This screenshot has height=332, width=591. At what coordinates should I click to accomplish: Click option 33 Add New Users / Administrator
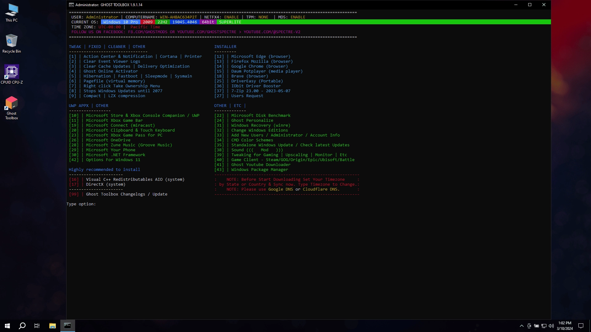tap(277, 135)
